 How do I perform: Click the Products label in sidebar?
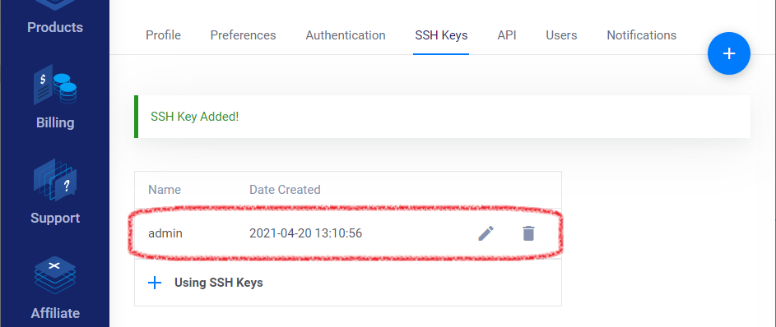click(55, 27)
